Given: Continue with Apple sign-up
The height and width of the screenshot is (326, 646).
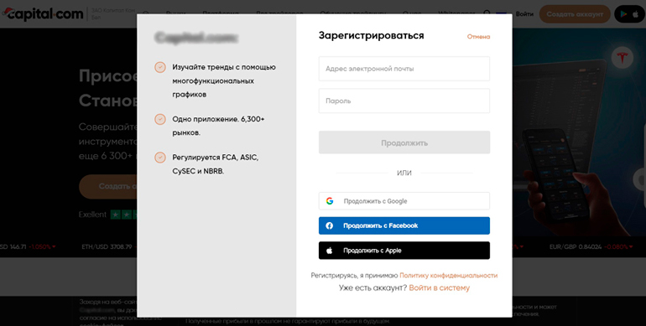Looking at the screenshot, I should pos(404,251).
